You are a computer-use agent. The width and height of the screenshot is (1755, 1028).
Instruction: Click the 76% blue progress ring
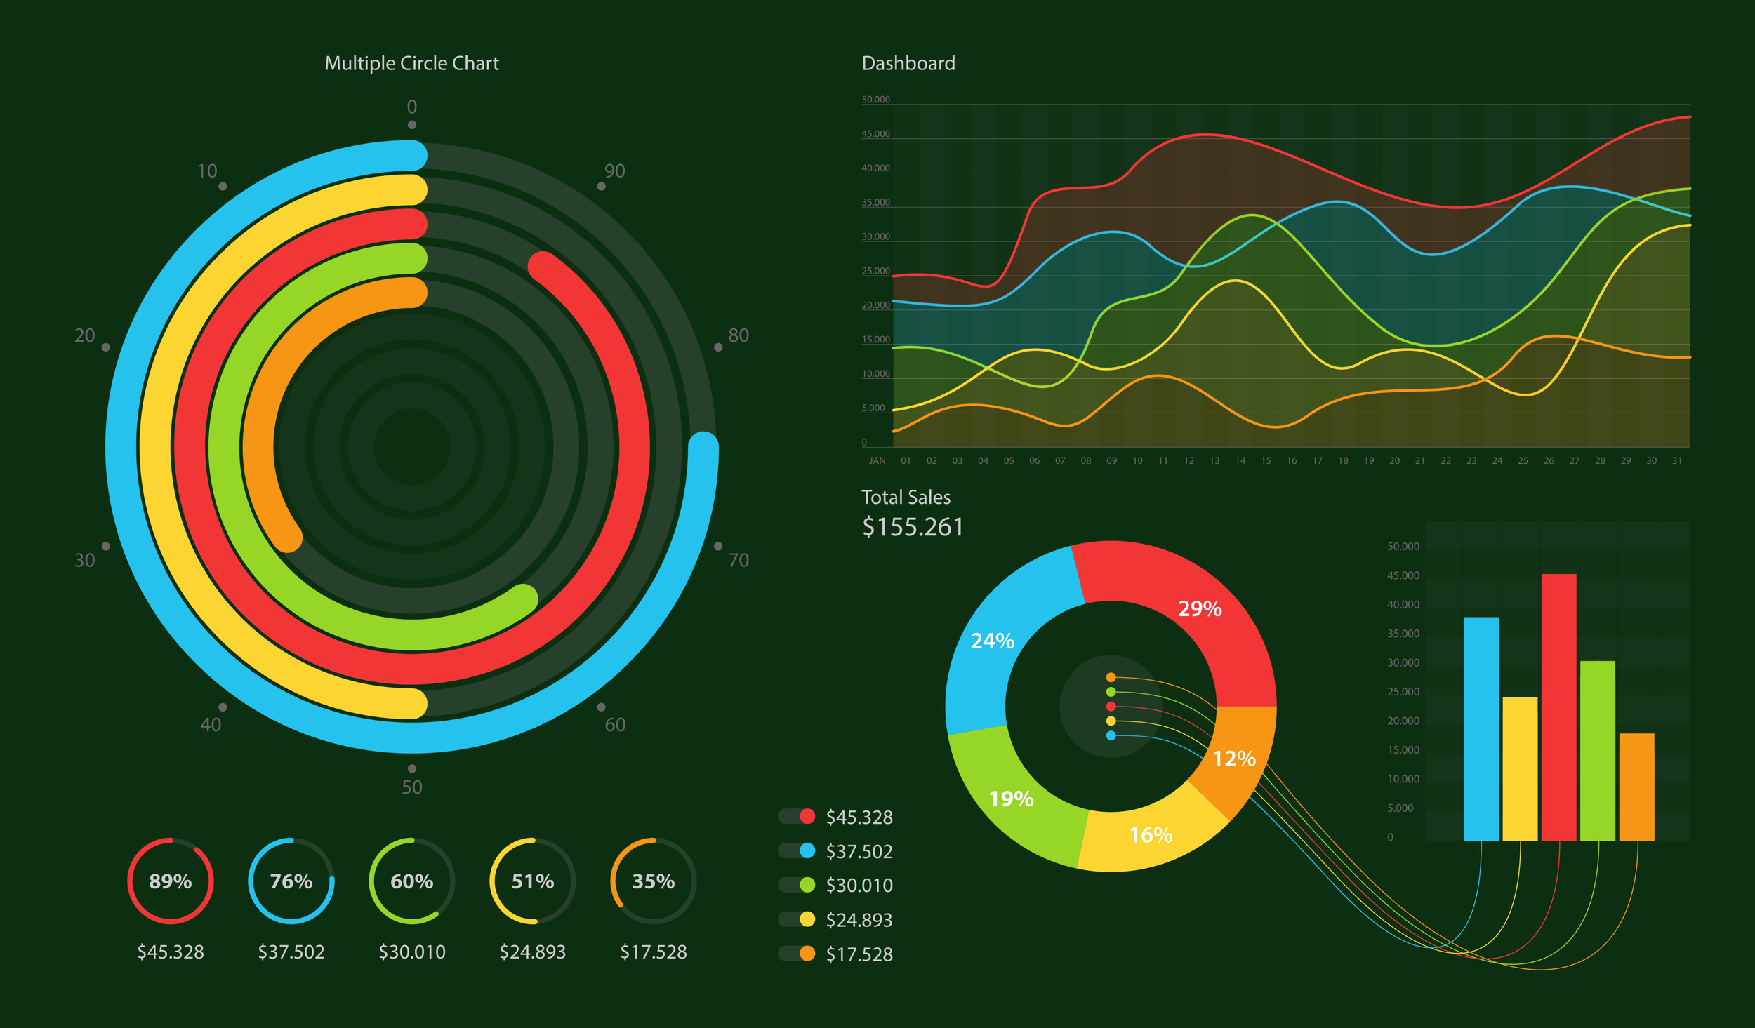pos(291,881)
